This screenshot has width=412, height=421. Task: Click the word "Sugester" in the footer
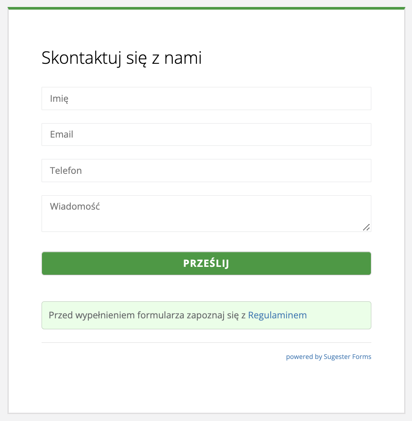click(x=337, y=357)
